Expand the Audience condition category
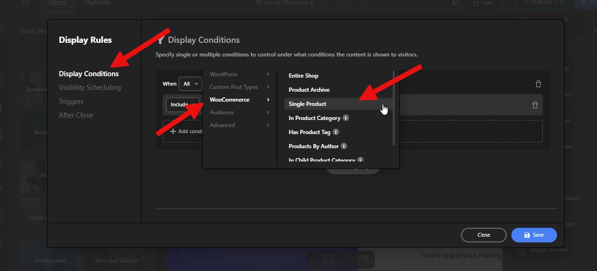Image resolution: width=597 pixels, height=271 pixels. [x=240, y=112]
